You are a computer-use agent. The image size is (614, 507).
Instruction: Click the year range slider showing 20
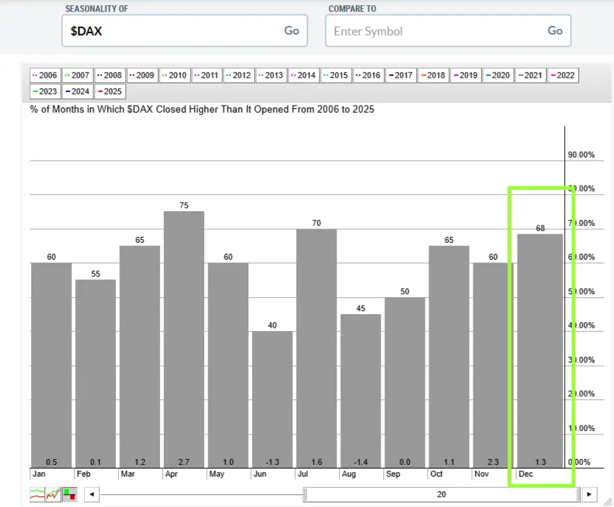click(441, 494)
